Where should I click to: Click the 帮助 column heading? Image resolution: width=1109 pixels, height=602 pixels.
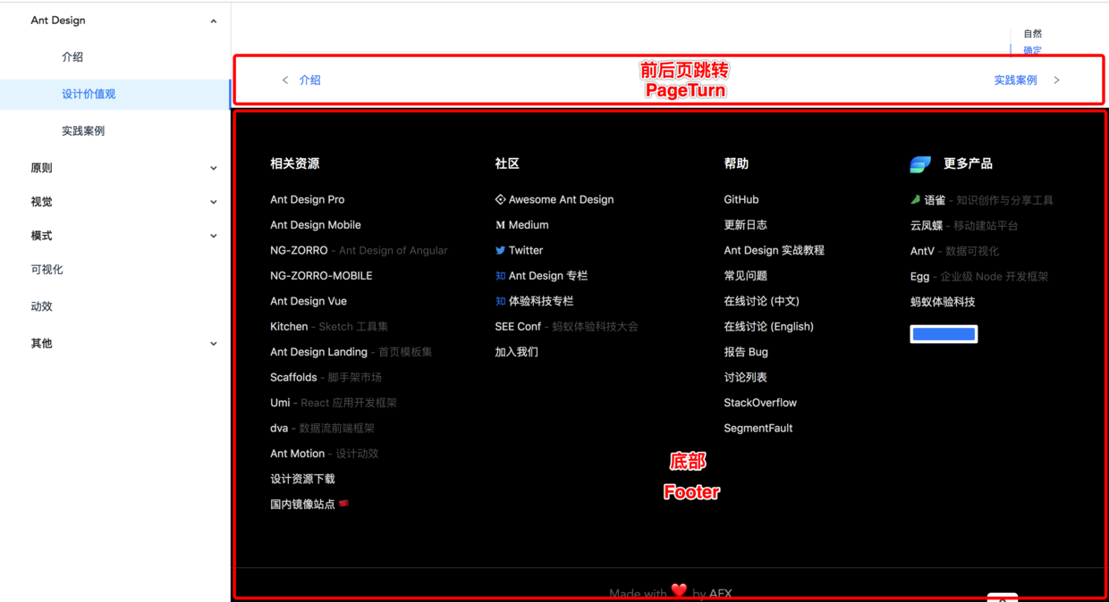pyautogui.click(x=736, y=163)
